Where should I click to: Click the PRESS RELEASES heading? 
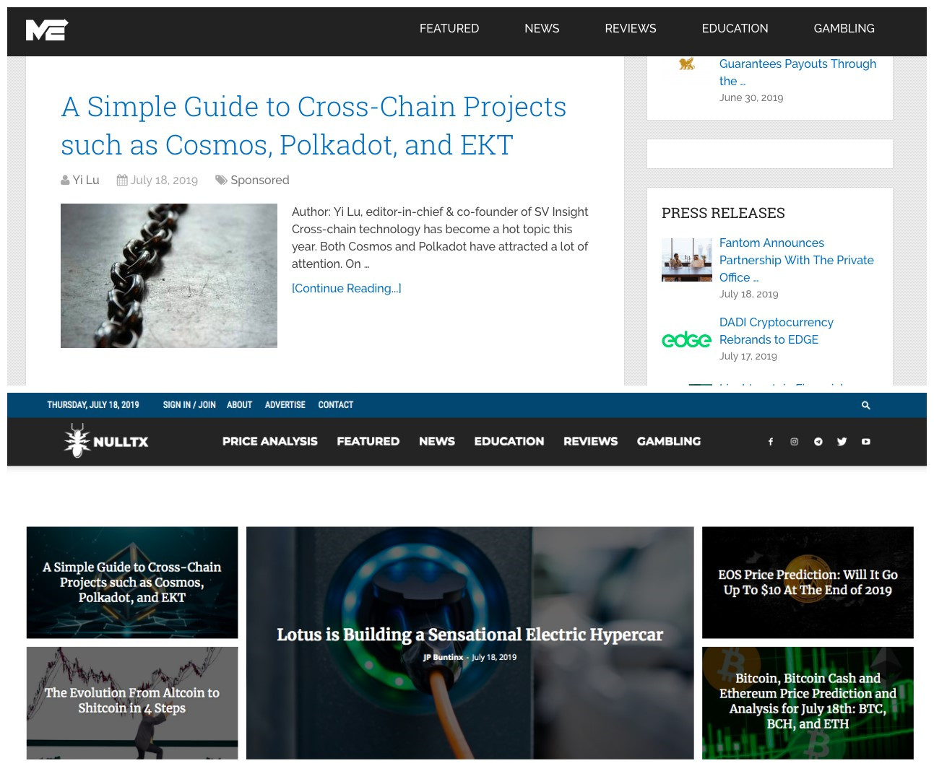(723, 213)
